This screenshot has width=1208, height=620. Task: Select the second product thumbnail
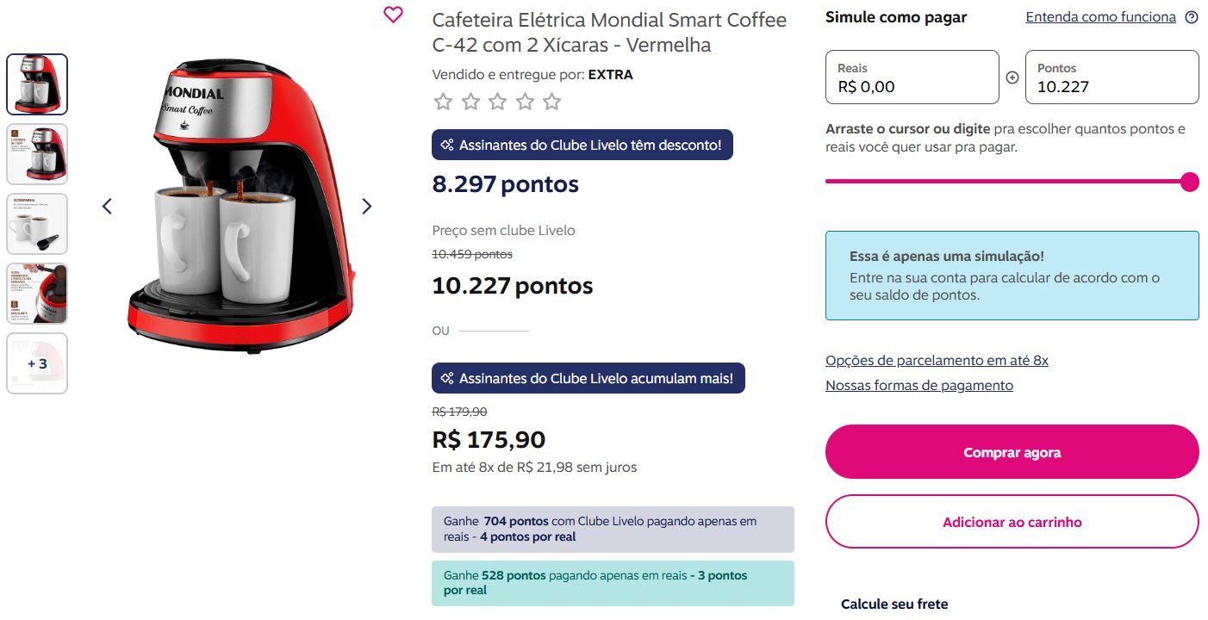tap(37, 154)
